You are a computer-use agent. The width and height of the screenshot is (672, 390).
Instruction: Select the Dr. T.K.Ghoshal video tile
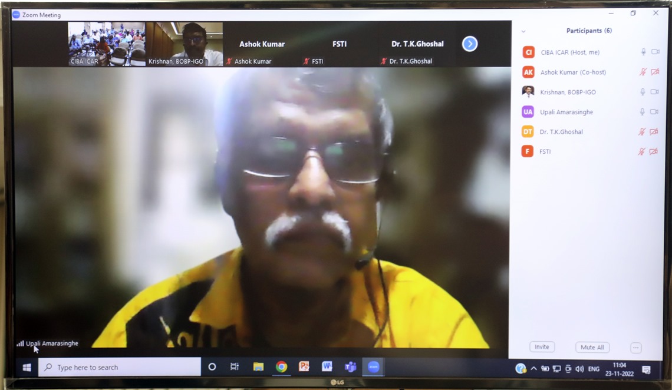(417, 44)
